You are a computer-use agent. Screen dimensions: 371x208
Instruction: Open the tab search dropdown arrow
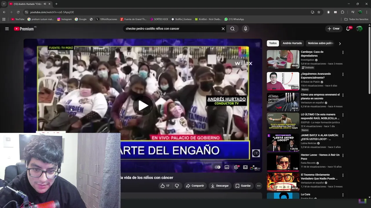[4, 4]
